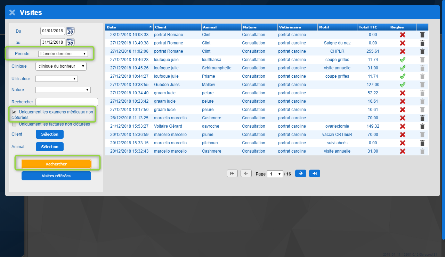The image size is (445, 257).
Task: Click into the Rechercher text field
Action: click(67, 102)
